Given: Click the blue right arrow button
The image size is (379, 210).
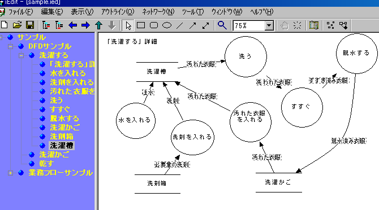Looking at the screenshot, I should click(x=85, y=25).
